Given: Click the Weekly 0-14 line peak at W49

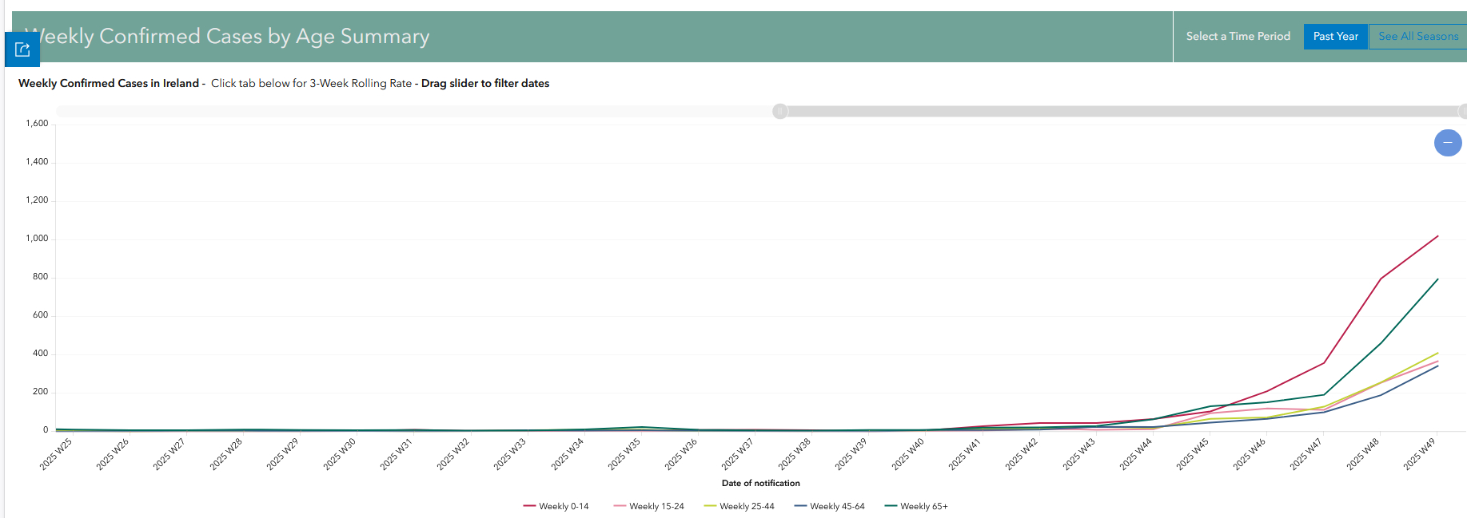Looking at the screenshot, I should click(1437, 236).
